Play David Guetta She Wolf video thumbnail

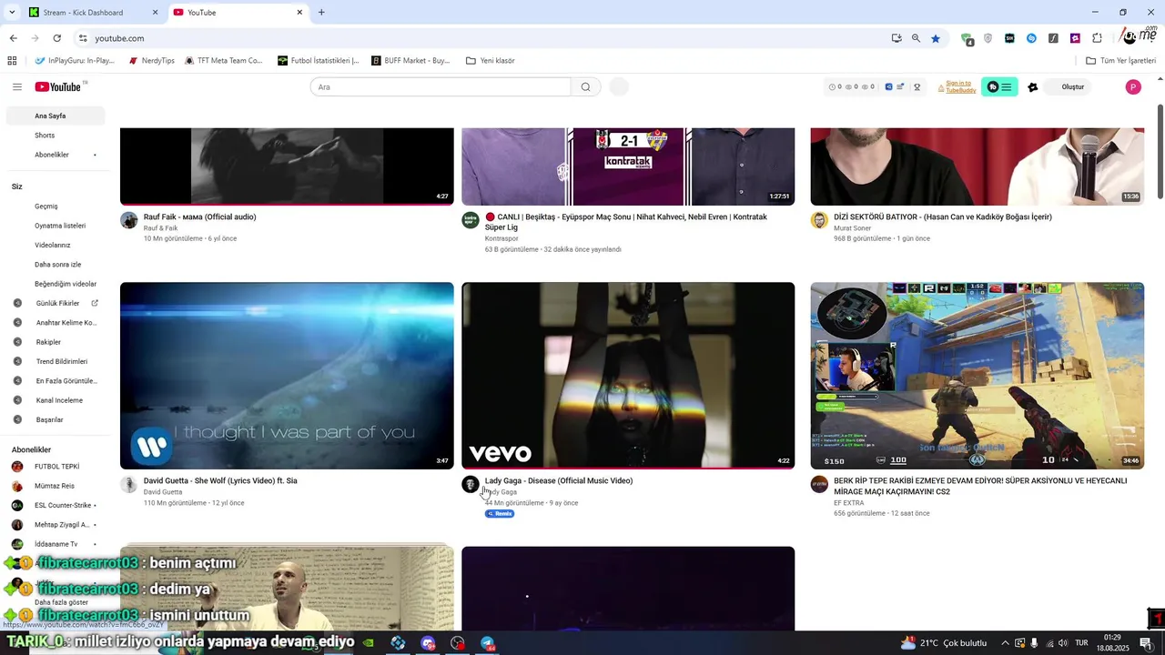[287, 376]
